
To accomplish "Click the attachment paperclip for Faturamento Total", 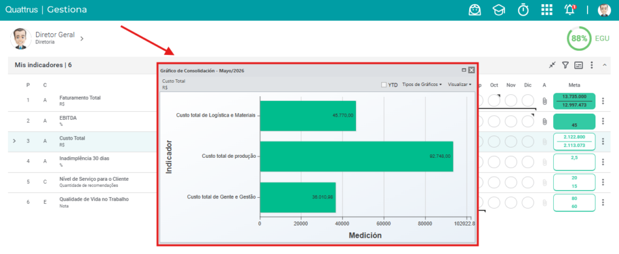I will pyautogui.click(x=545, y=101).
